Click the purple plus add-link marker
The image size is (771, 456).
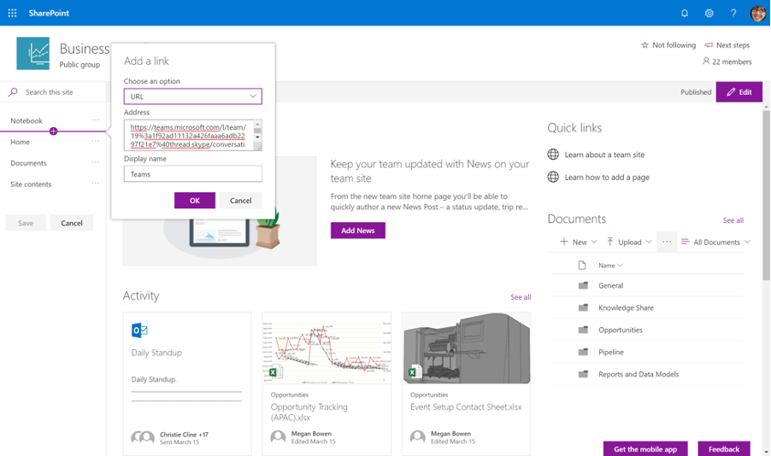[x=53, y=132]
